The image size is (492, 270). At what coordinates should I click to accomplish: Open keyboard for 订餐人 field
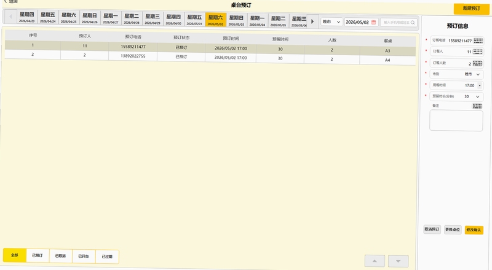pos(478,52)
